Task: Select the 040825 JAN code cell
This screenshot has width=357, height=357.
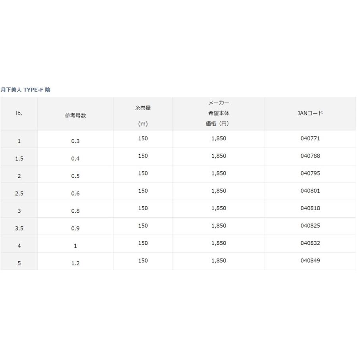Action: pyautogui.click(x=310, y=226)
